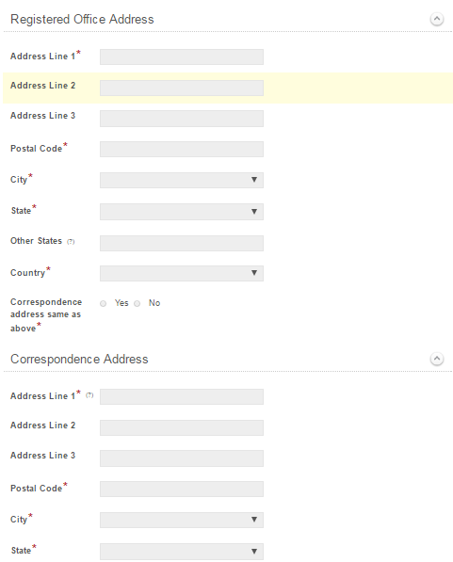453x562 pixels.
Task: Click correspondence Address Line 2 field
Action: [182, 427]
